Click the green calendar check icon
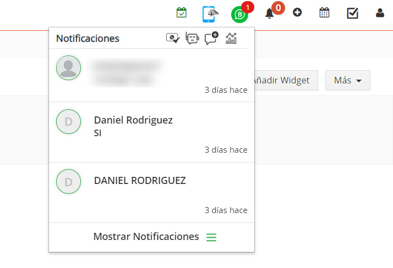Viewport: 393px width, 268px height. [x=181, y=13]
